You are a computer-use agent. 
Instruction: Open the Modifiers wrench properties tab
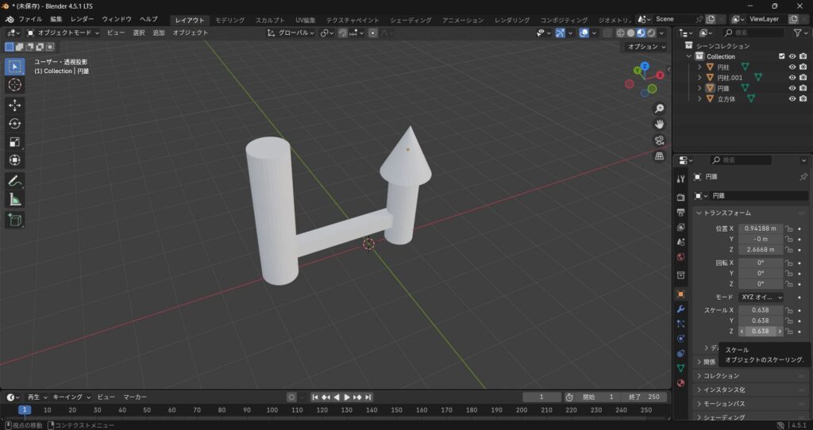pyautogui.click(x=680, y=309)
